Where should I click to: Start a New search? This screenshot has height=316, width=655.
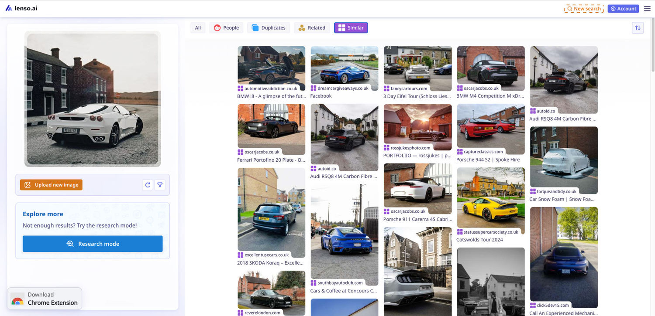584,9
